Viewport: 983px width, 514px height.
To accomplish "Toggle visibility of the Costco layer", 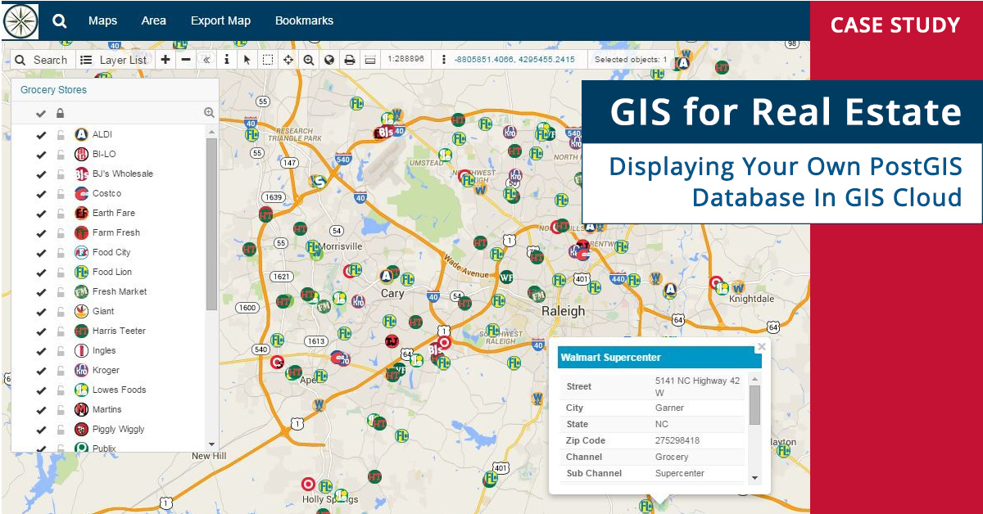I will (x=41, y=193).
